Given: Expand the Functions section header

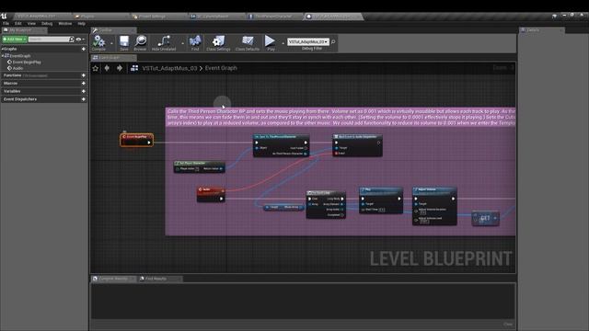Looking at the screenshot, I should pos(44,75).
